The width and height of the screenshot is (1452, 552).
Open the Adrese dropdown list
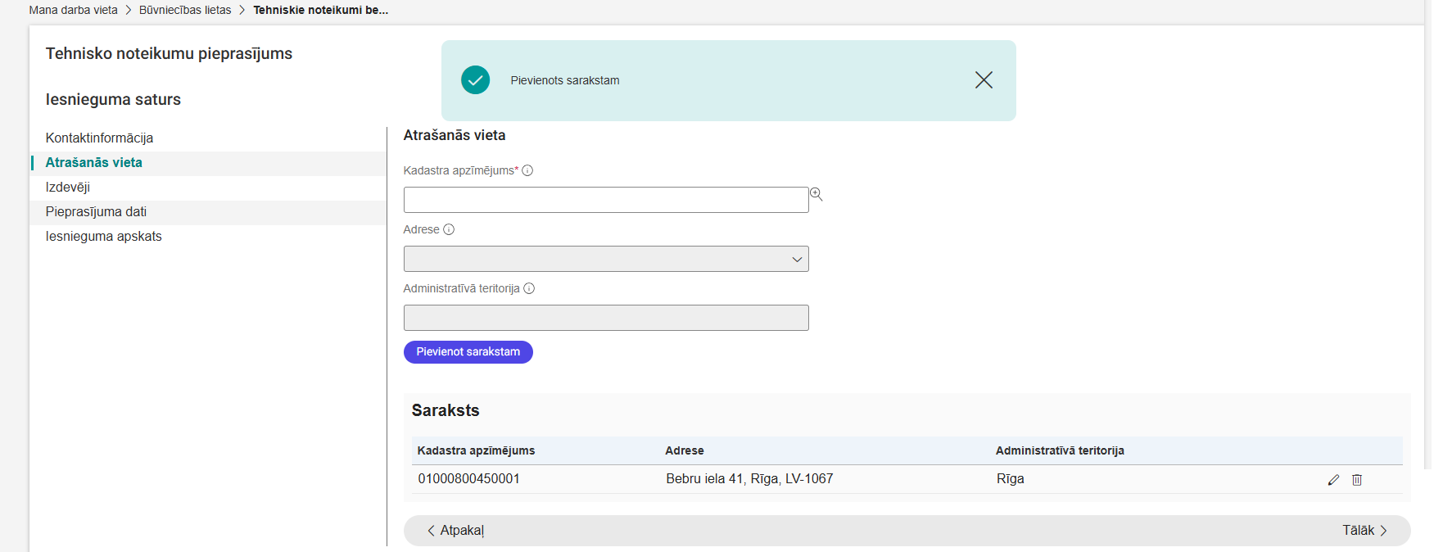pos(606,259)
